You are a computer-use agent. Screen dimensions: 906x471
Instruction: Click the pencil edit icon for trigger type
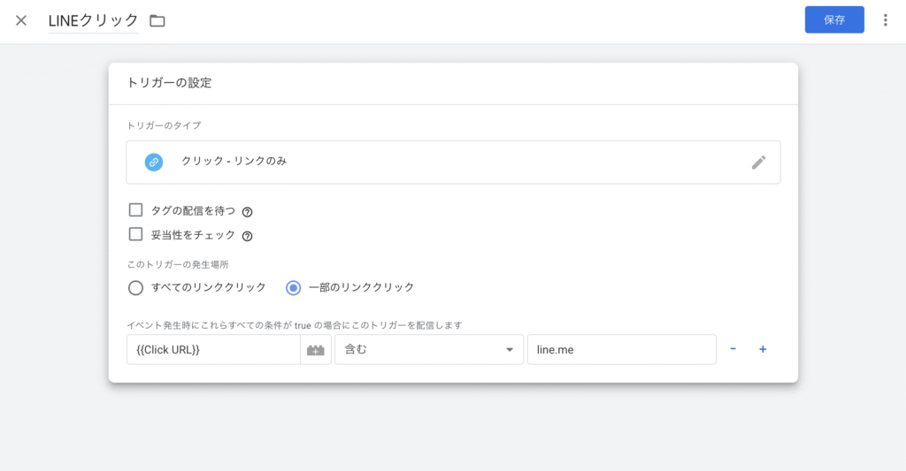758,162
